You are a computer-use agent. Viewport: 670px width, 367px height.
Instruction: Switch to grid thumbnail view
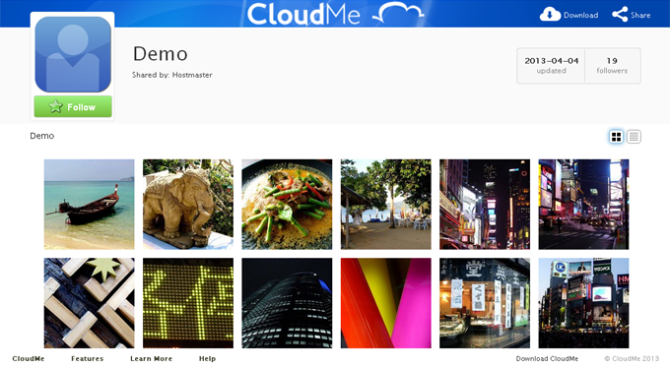tap(616, 137)
